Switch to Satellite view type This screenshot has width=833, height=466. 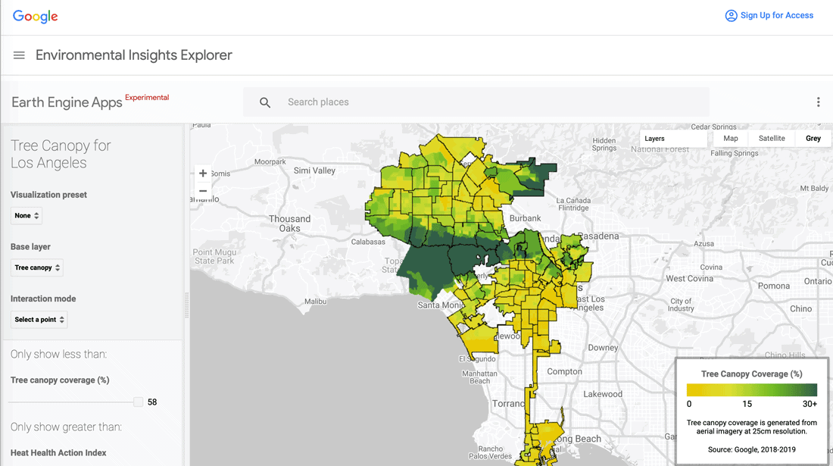(772, 138)
